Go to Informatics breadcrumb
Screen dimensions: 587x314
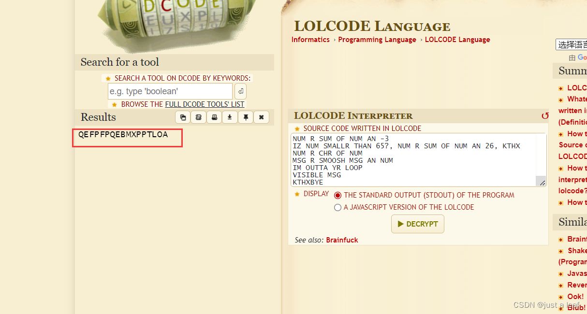pyautogui.click(x=310, y=40)
